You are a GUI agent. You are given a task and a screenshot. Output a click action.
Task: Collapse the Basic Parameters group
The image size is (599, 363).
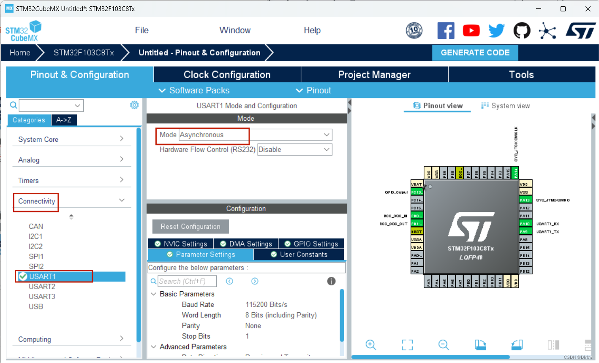[x=154, y=294]
